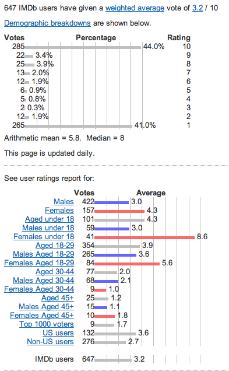Open the weighted average link
The image size is (229, 371).
(x=135, y=8)
